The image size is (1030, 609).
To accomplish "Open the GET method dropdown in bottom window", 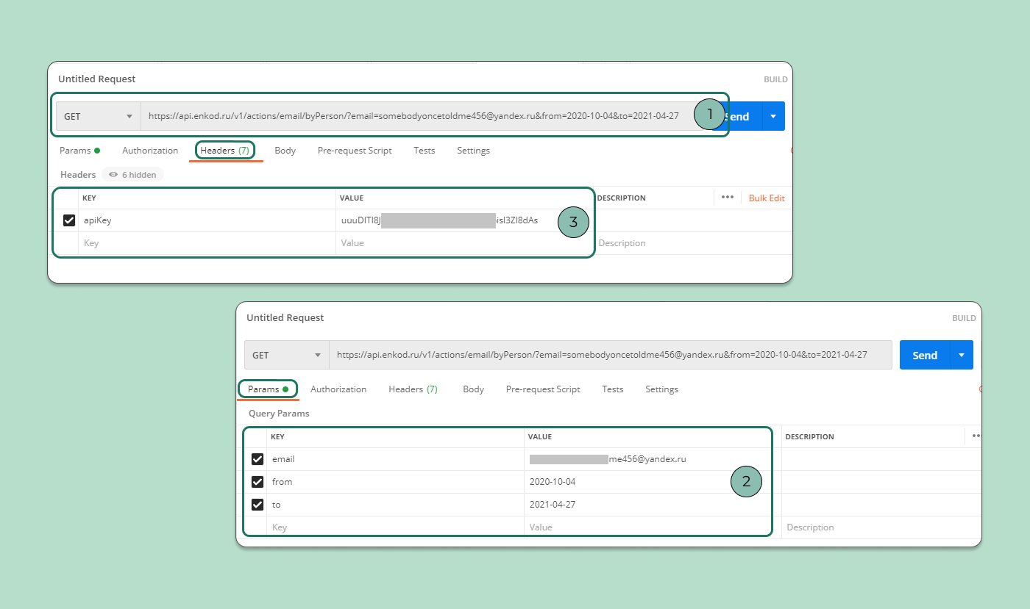I will point(287,355).
